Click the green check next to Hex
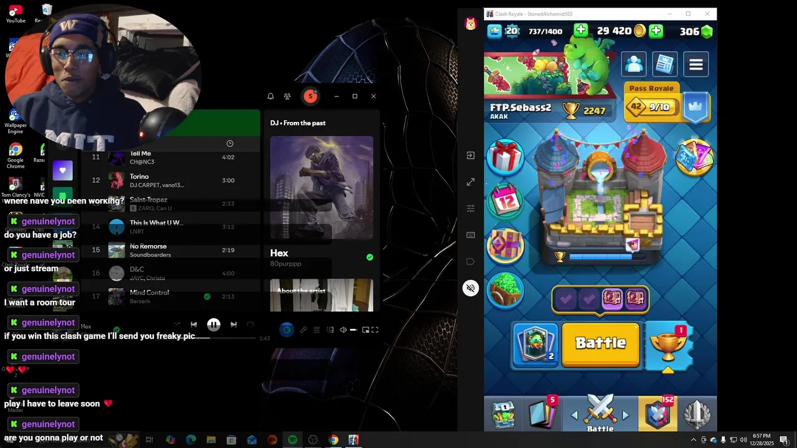797x448 pixels. (370, 257)
